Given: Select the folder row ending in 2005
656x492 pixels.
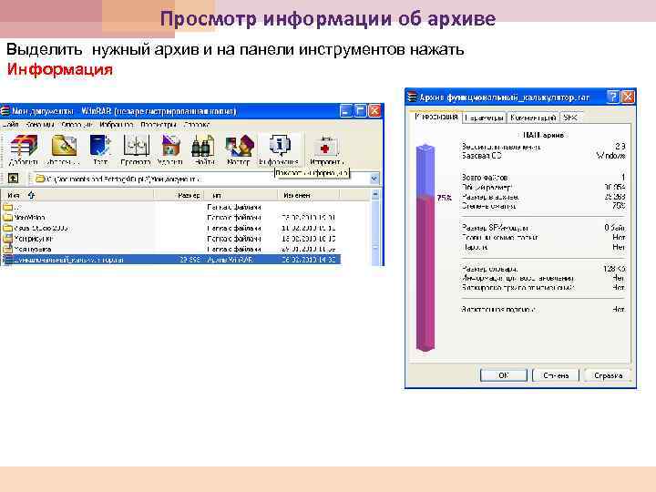Looking at the screenshot, I should pos(170,228).
